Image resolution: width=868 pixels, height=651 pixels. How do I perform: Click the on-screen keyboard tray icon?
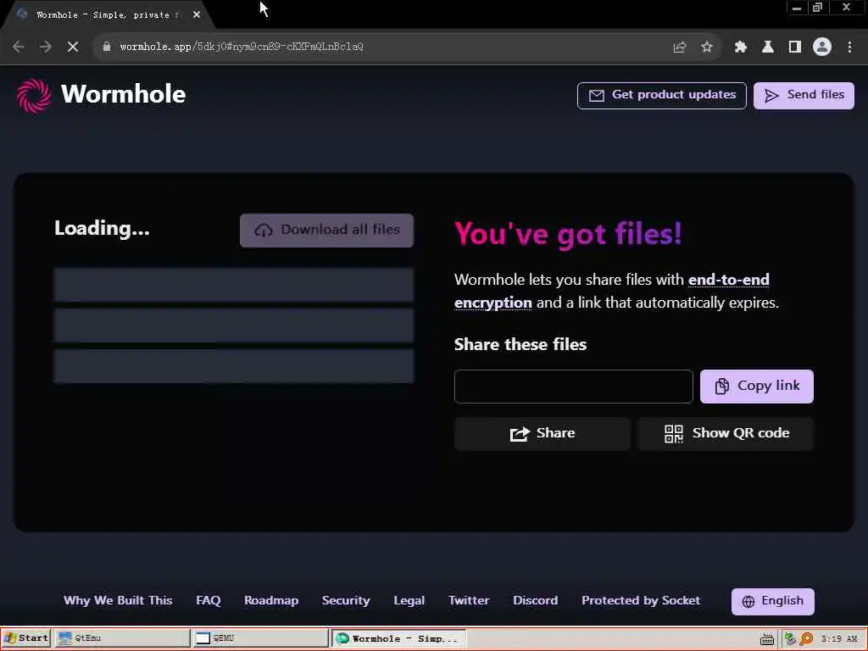766,639
